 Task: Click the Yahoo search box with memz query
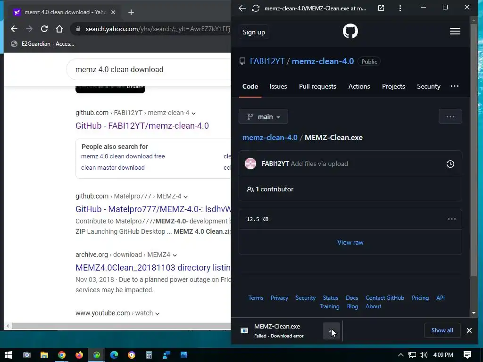click(x=149, y=70)
